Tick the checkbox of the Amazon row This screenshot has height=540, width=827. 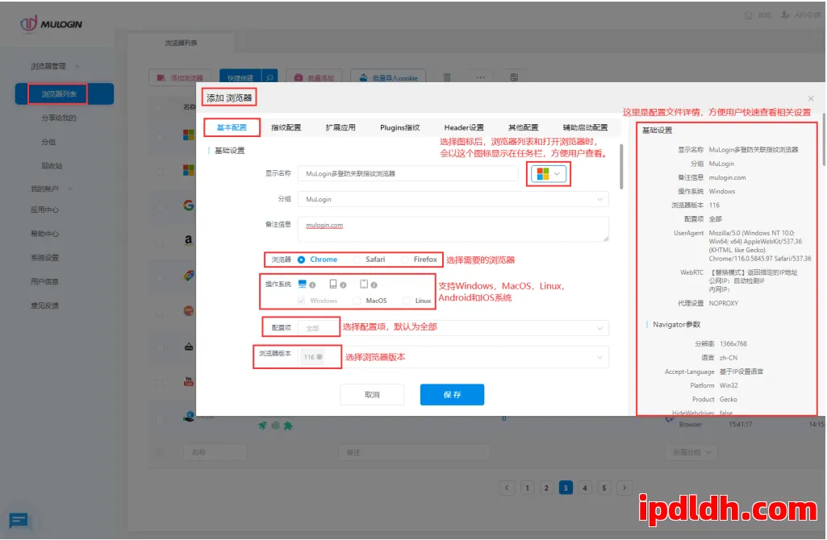click(x=160, y=243)
